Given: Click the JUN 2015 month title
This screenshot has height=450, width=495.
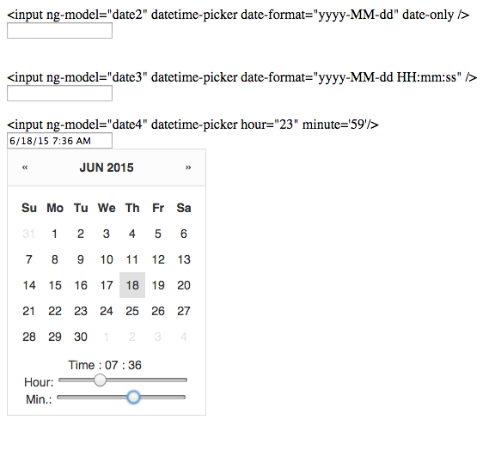Looking at the screenshot, I should pos(107,167).
